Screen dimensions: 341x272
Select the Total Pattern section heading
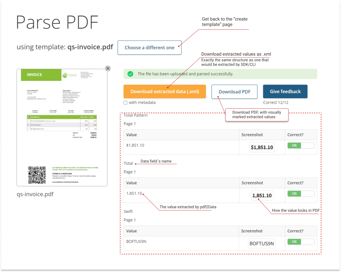click(136, 115)
